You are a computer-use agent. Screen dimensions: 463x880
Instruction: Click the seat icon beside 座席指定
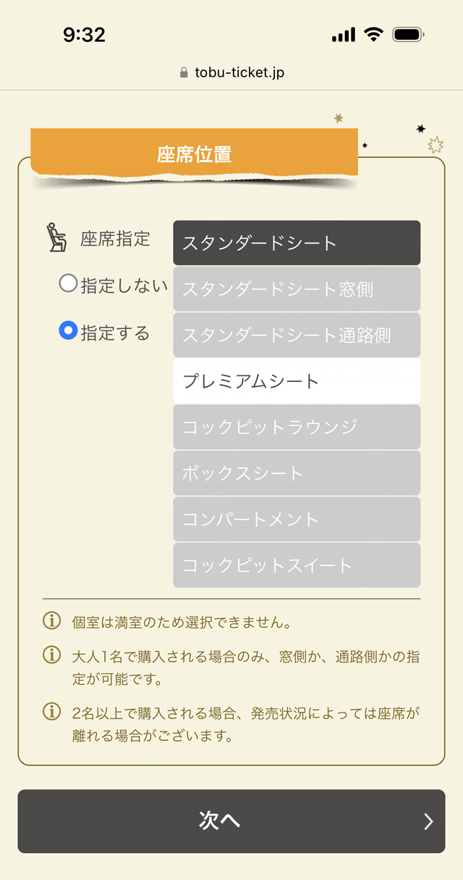[56, 238]
